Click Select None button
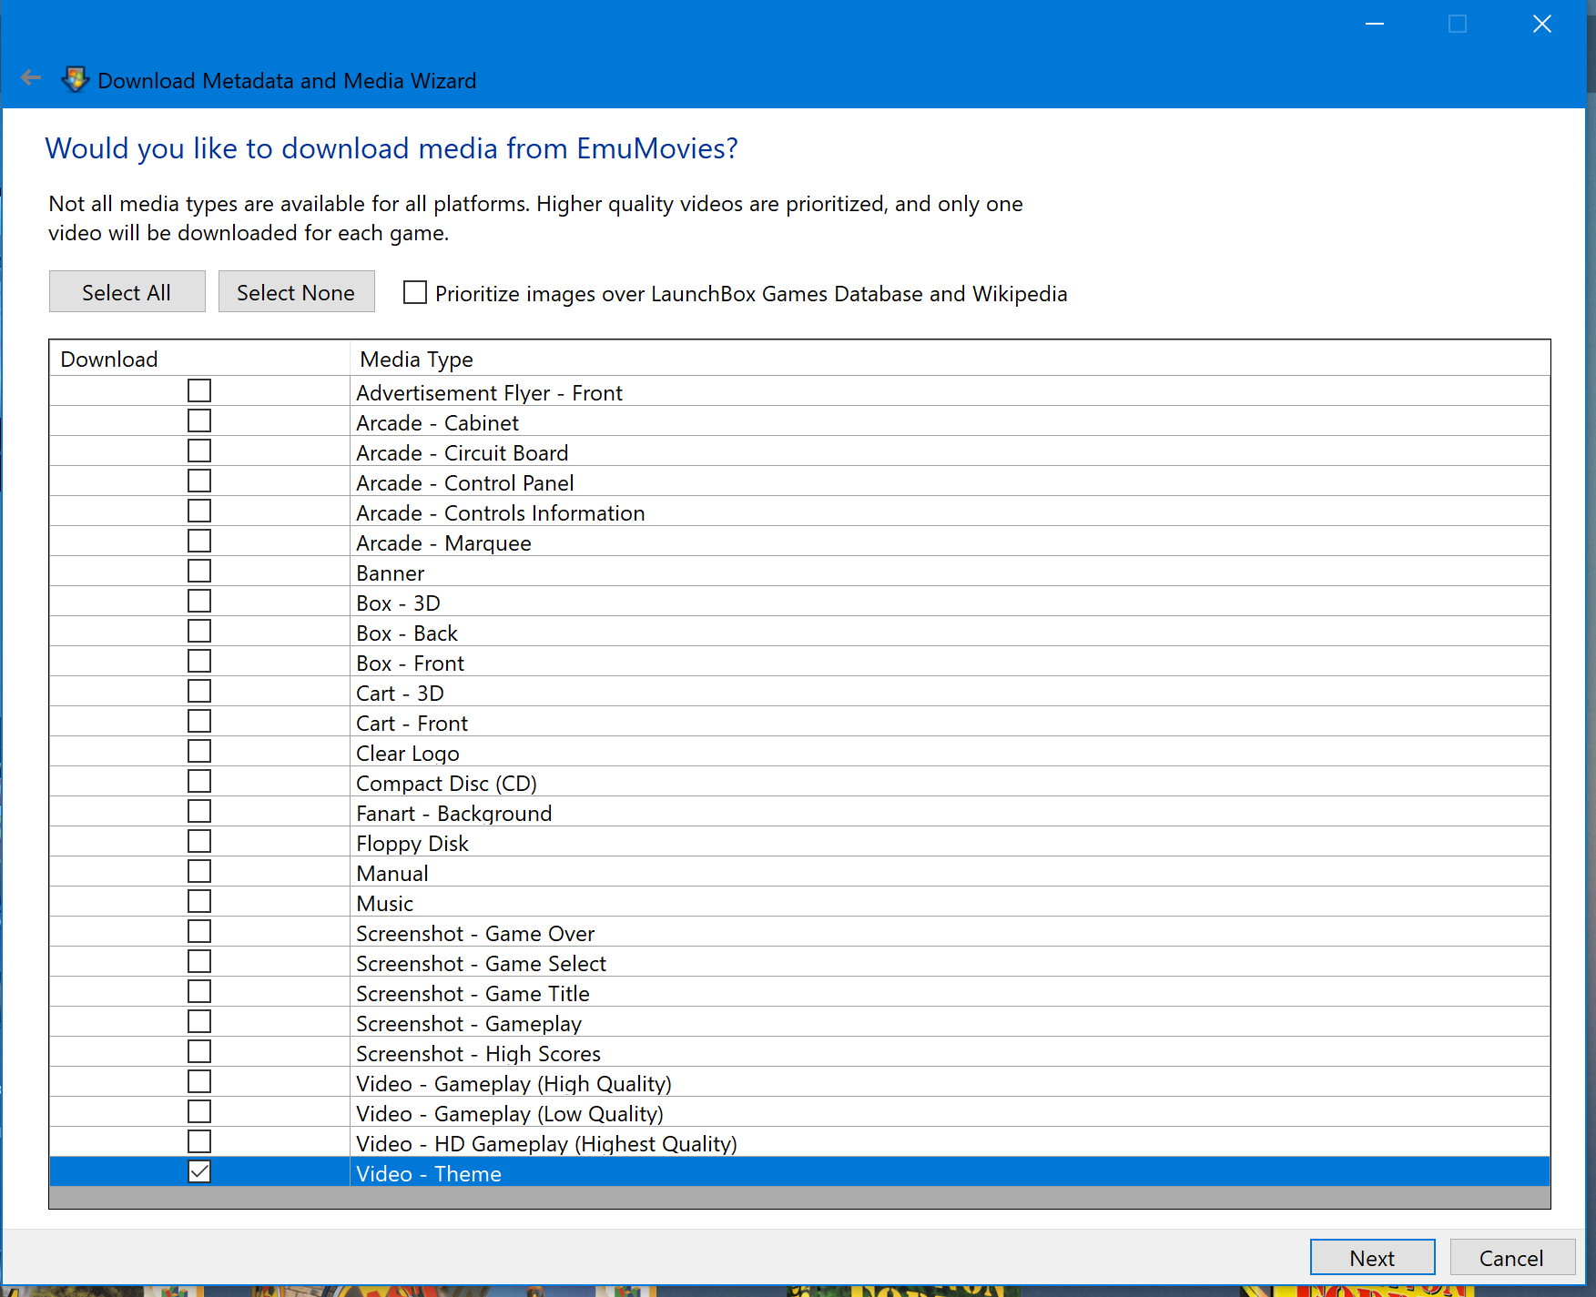Screen dimensions: 1596x1297 click(296, 291)
